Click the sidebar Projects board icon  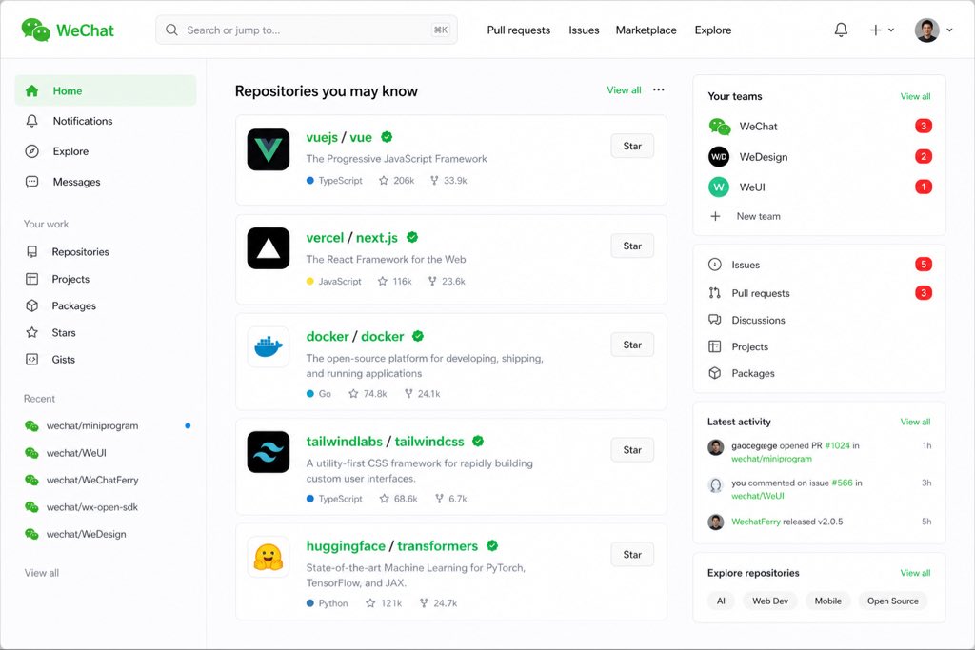click(31, 279)
